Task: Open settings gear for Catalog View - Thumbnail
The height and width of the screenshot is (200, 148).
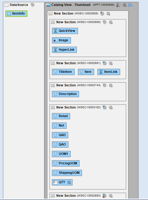Action: pos(124,5)
